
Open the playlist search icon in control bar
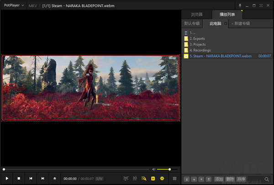tap(144, 178)
